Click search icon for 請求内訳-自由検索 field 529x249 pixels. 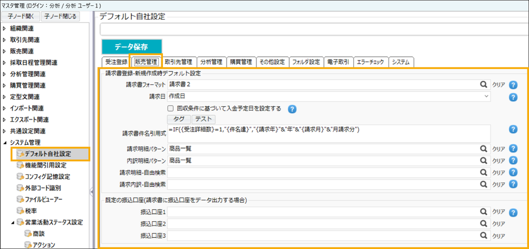coord(484,184)
